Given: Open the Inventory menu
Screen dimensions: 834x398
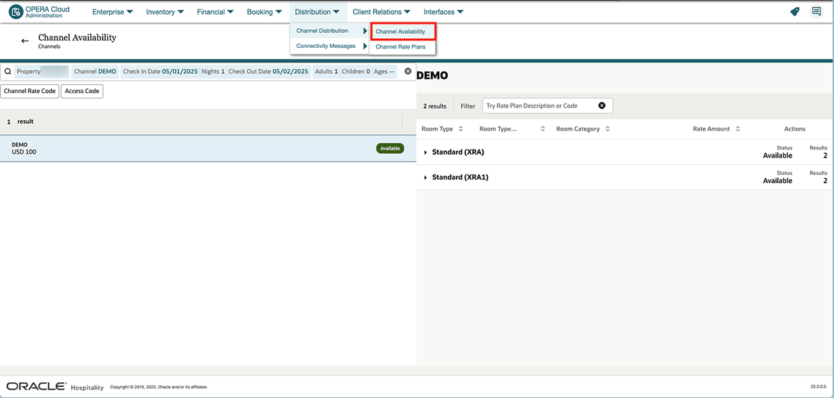Looking at the screenshot, I should [165, 12].
